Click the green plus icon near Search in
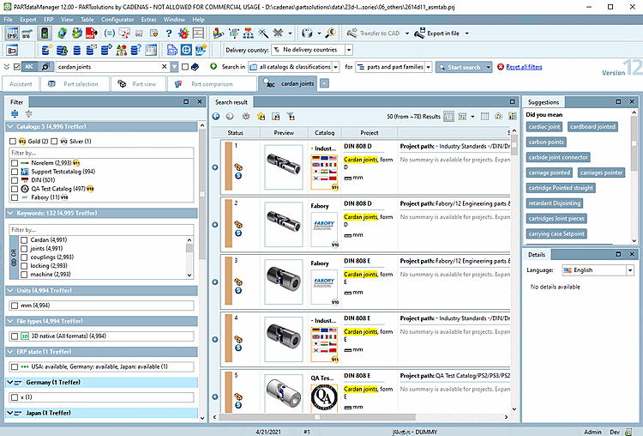643x436 pixels. coord(213,66)
